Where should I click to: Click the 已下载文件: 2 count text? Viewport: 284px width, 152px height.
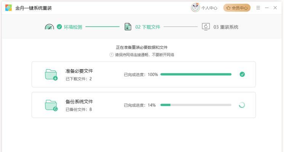click(78, 79)
